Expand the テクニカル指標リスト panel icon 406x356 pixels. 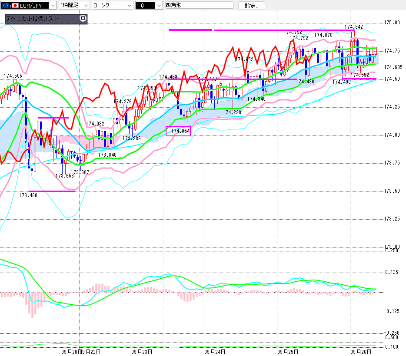click(x=83, y=19)
